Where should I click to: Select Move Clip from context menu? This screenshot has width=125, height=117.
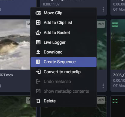(x=64, y=13)
